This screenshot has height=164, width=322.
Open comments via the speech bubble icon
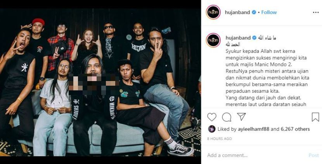[x=227, y=117]
